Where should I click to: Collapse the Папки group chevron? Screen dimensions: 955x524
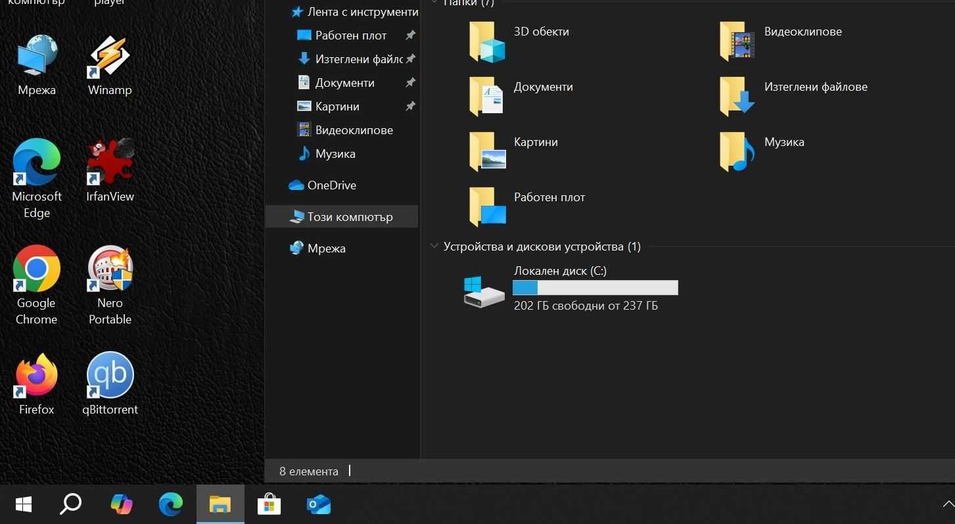[434, 3]
